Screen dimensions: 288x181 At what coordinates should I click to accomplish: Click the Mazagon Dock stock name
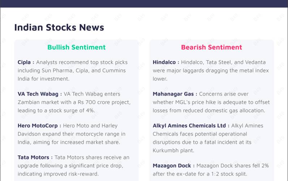(x=171, y=165)
